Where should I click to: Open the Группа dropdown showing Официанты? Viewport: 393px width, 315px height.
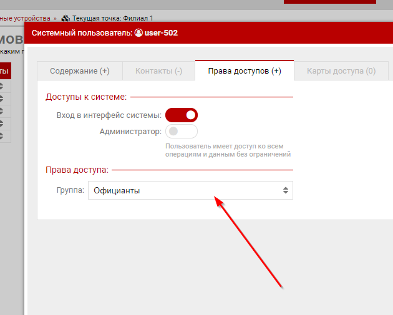[190, 190]
